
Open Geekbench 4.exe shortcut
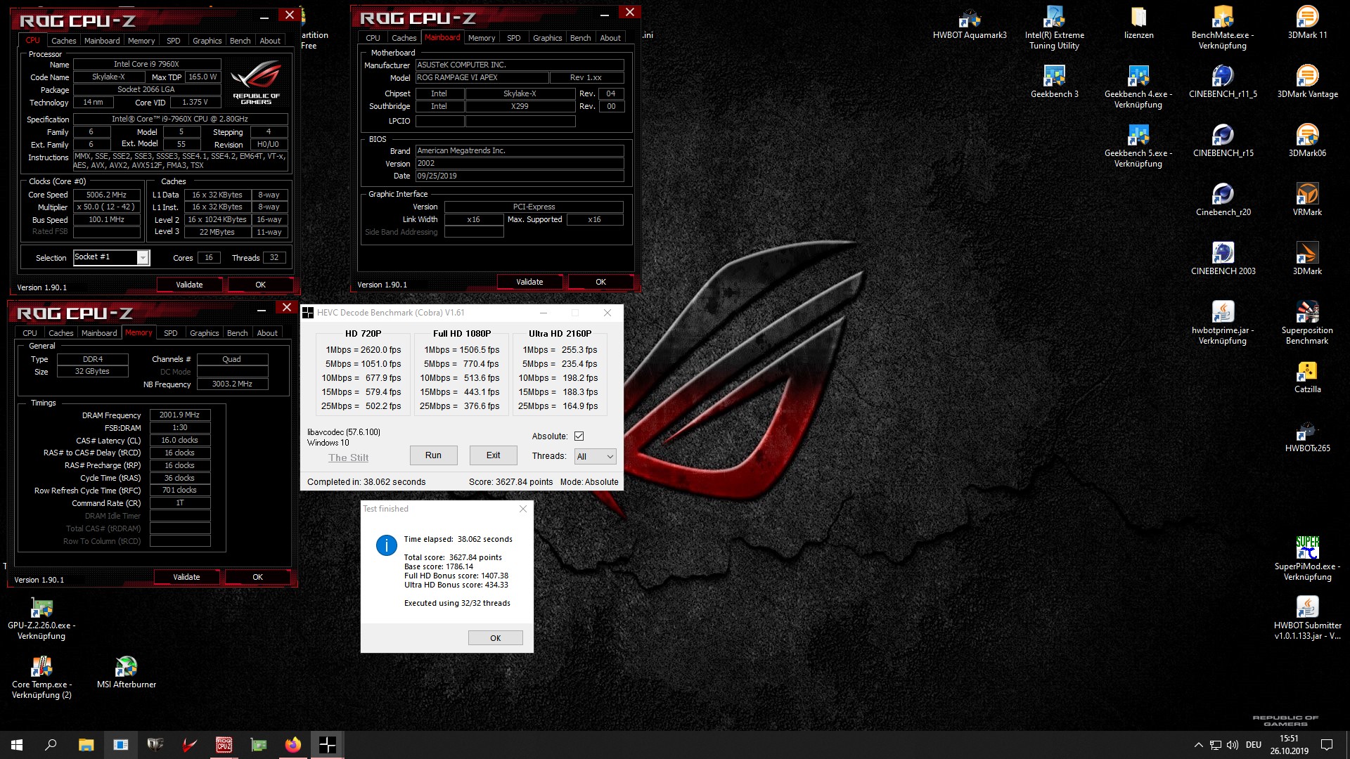1138,87
